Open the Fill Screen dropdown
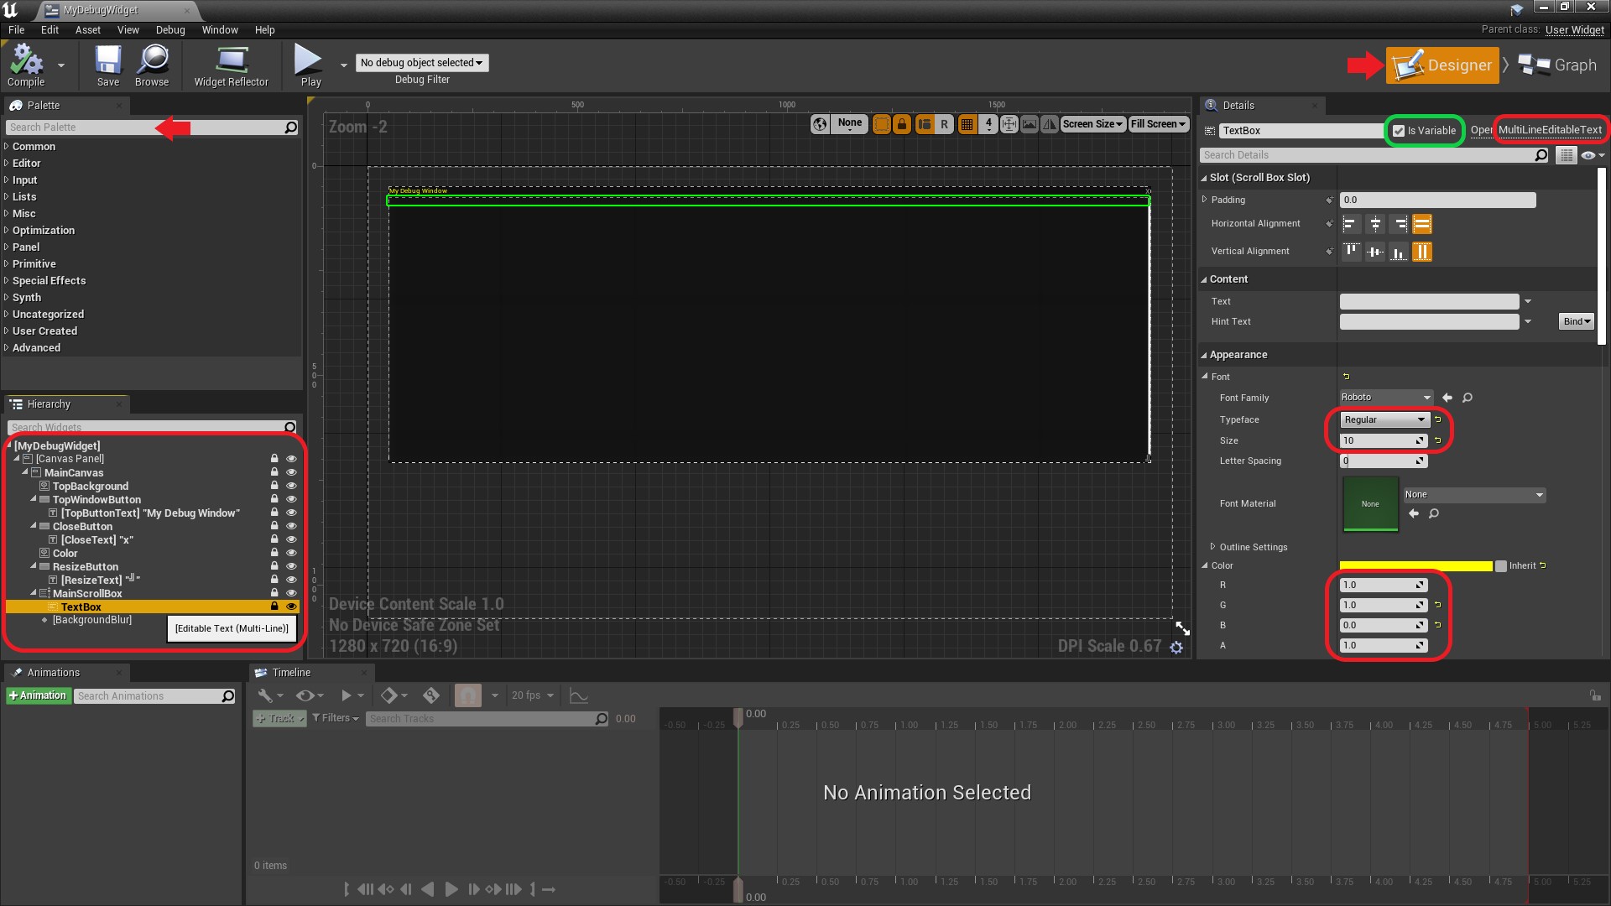The image size is (1611, 906). [1159, 124]
